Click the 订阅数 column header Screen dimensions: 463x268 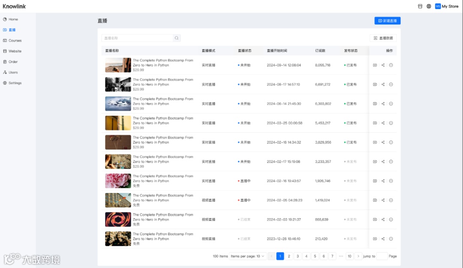[x=320, y=51]
